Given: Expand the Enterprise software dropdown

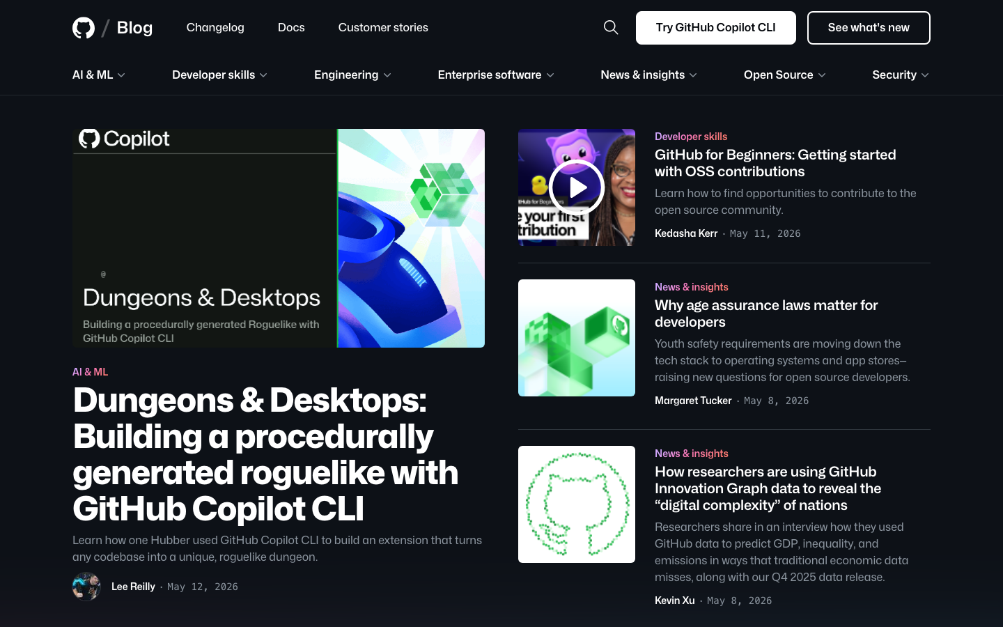Looking at the screenshot, I should point(496,75).
